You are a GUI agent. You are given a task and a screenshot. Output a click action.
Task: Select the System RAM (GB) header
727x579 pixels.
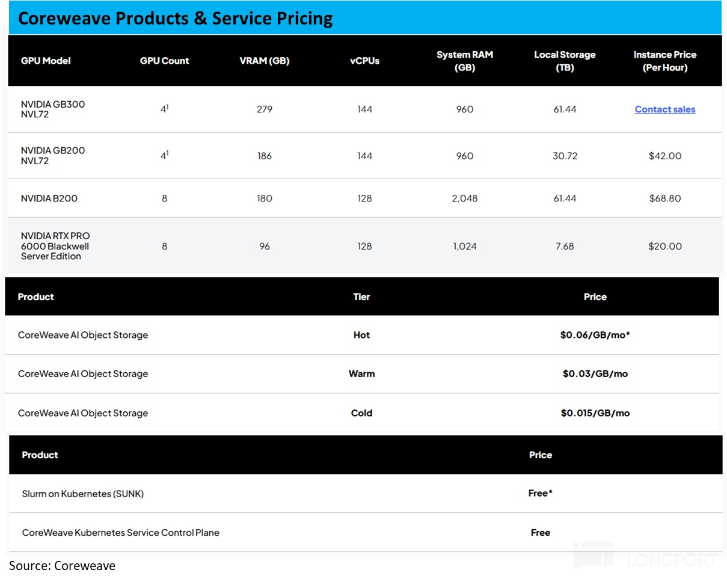tap(464, 61)
